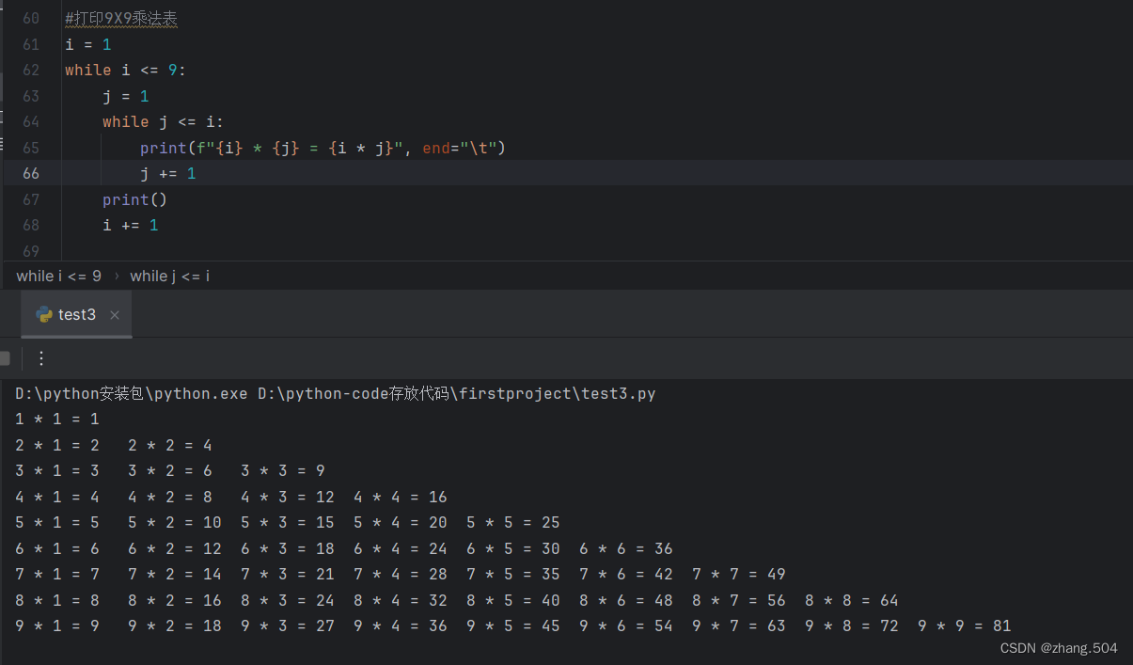Click the gray square icon beside the kebab menu

tap(6, 358)
